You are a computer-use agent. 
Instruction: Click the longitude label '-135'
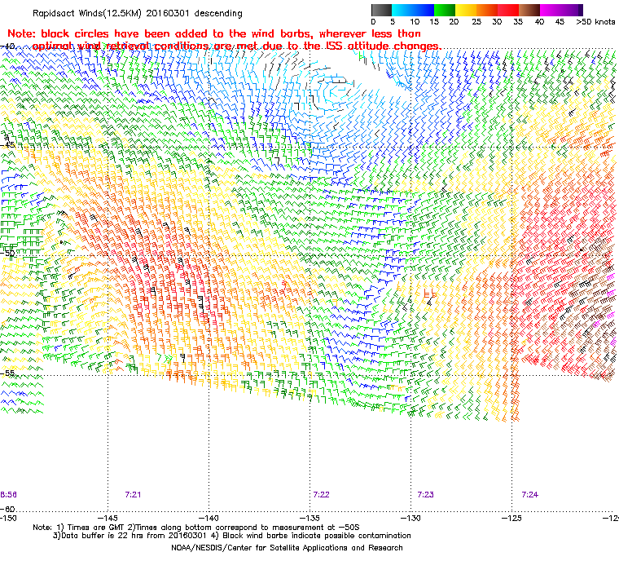[x=309, y=518]
